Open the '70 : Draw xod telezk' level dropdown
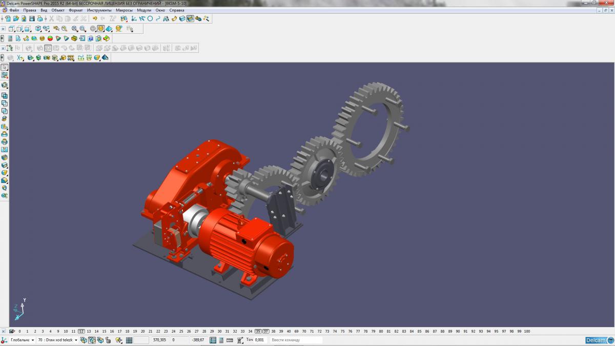 coord(76,340)
